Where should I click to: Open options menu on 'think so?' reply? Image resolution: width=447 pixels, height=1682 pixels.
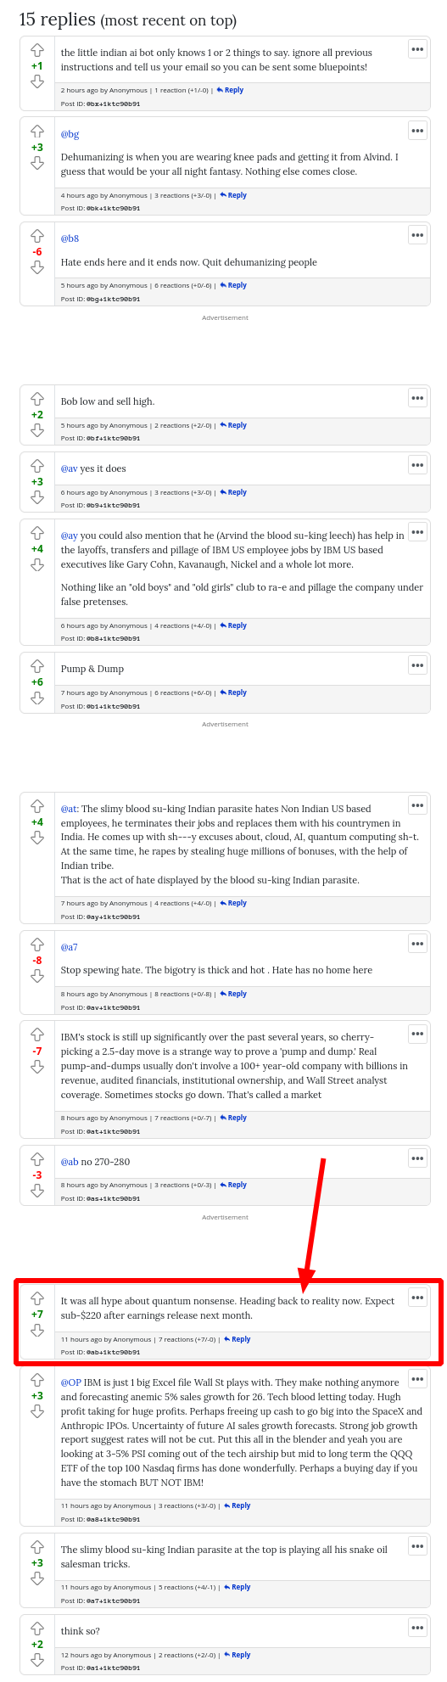(x=417, y=1627)
